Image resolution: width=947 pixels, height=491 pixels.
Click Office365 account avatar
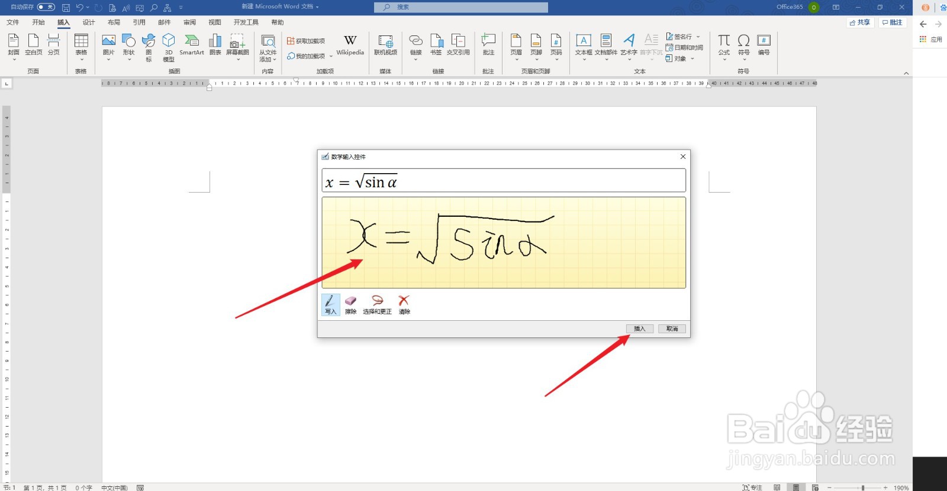coord(814,7)
